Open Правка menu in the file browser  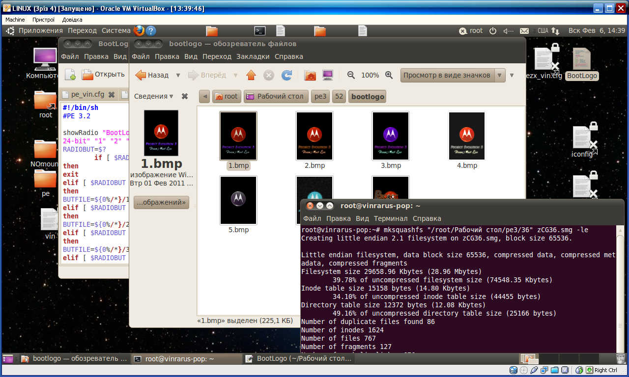click(167, 56)
